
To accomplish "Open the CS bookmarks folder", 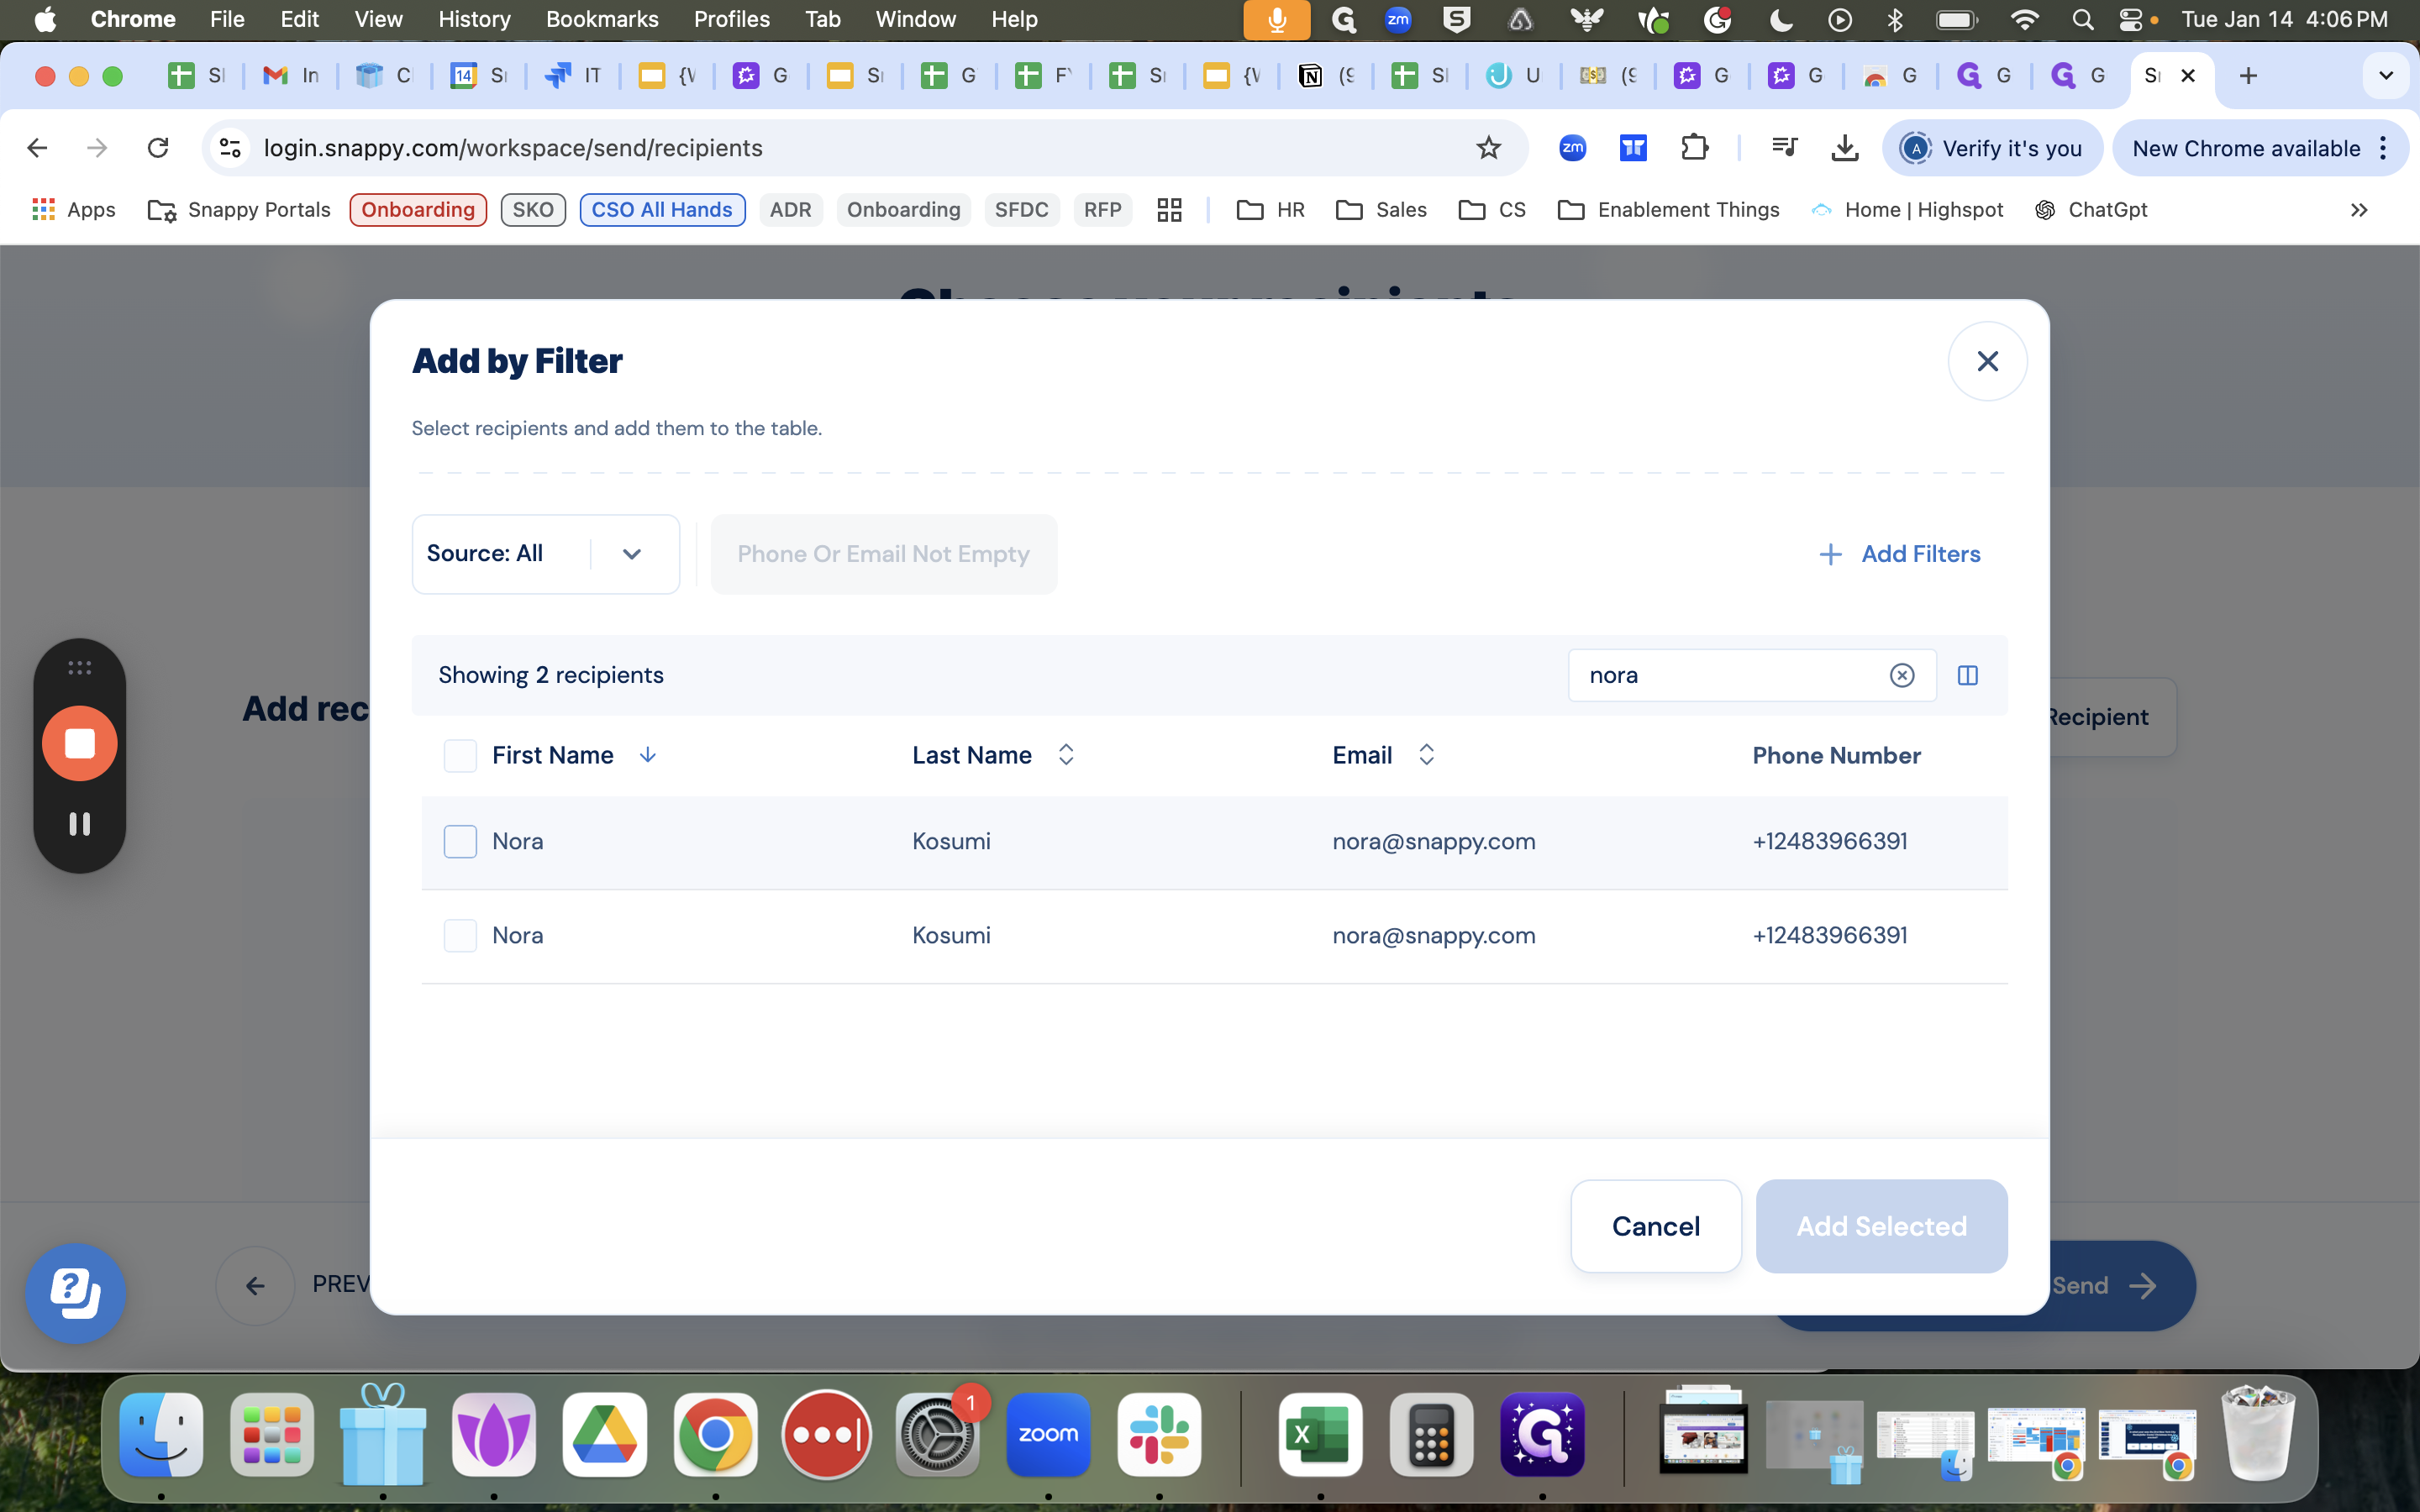I will pyautogui.click(x=1492, y=210).
